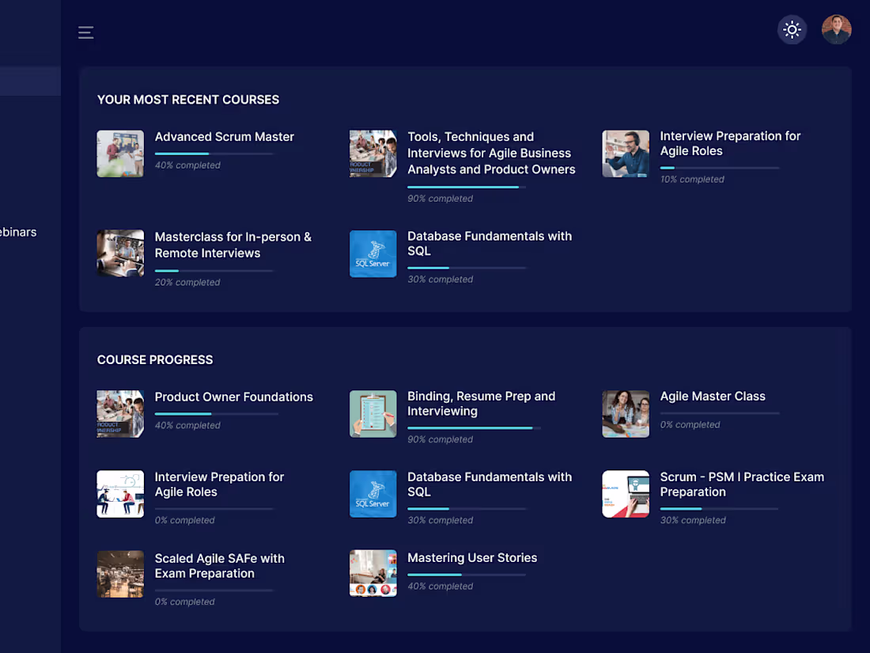This screenshot has height=653, width=870.
Task: Open the user profile avatar
Action: (836, 29)
